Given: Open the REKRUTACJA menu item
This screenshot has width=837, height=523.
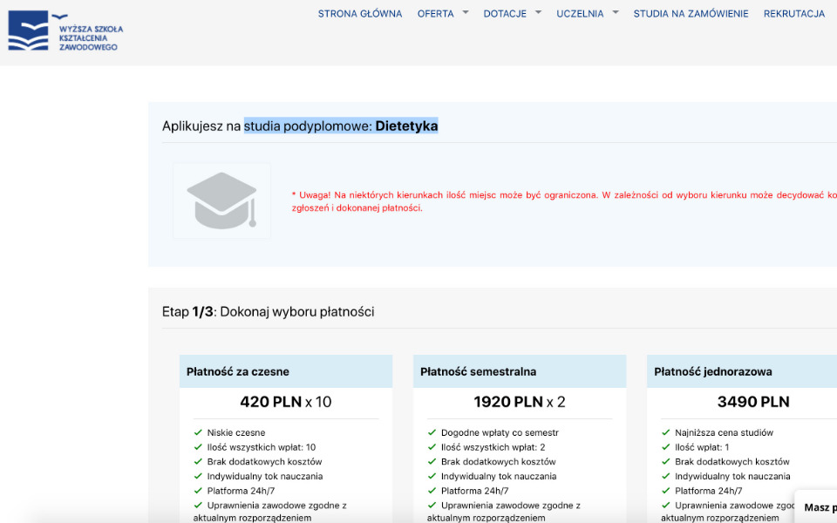Looking at the screenshot, I should 794,13.
